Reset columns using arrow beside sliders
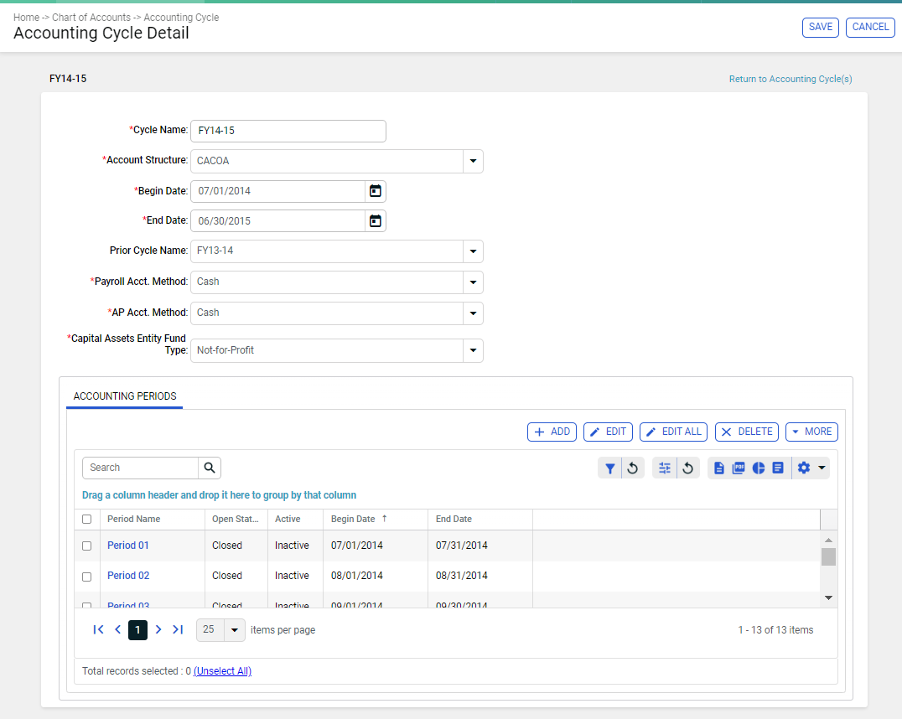This screenshot has width=902, height=719. tap(688, 468)
